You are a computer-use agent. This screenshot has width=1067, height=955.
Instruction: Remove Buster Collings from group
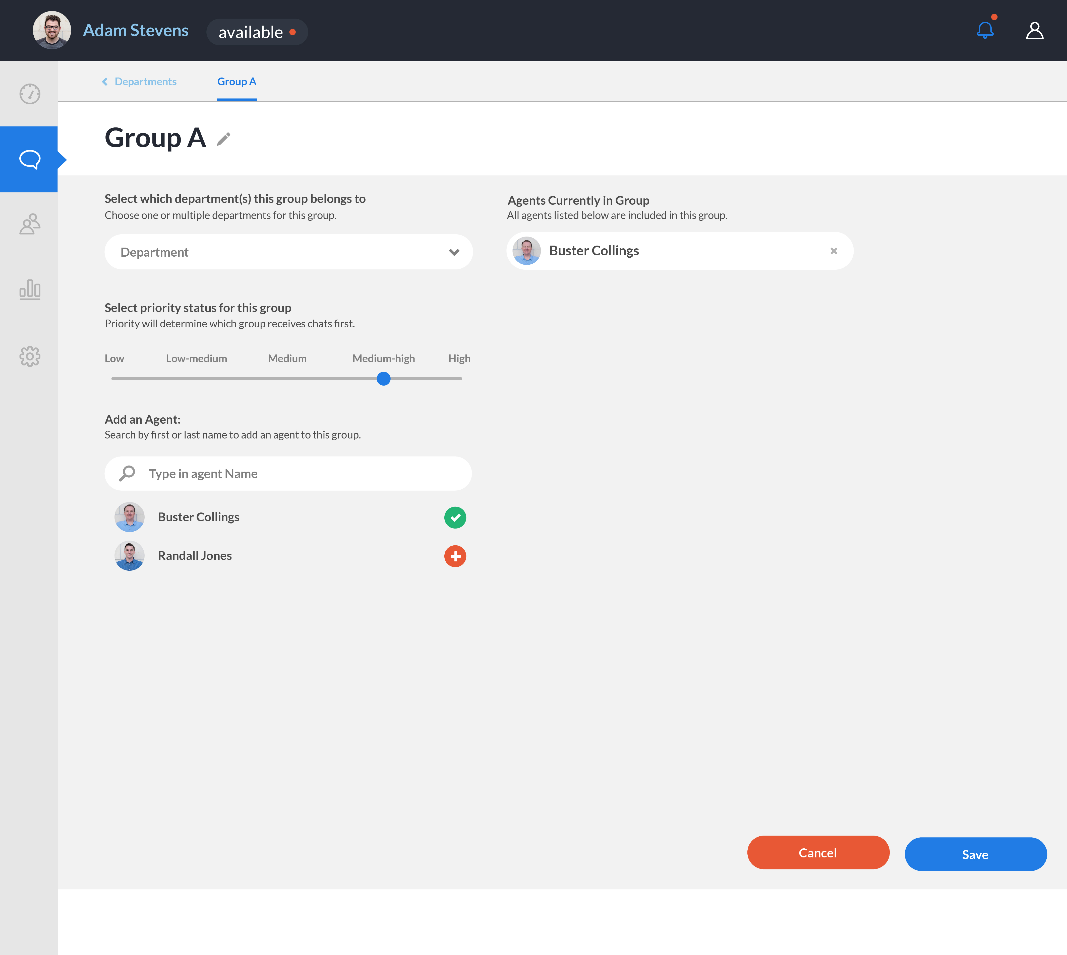click(x=833, y=251)
